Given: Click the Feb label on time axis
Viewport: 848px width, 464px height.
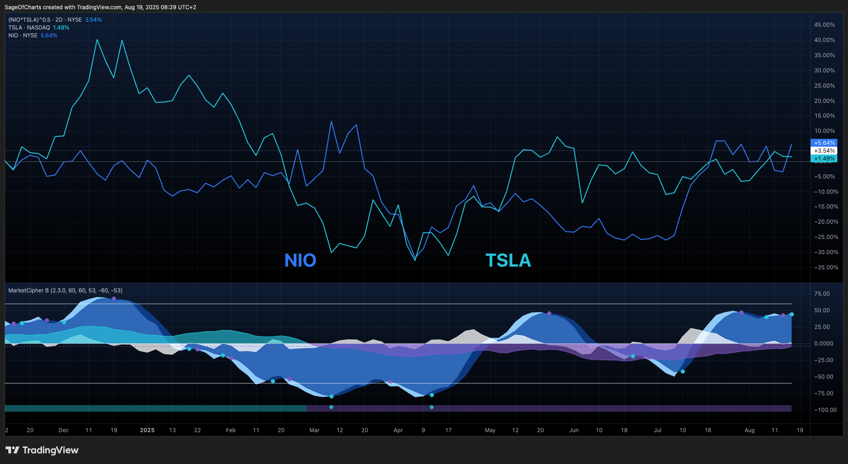Looking at the screenshot, I should point(231,430).
